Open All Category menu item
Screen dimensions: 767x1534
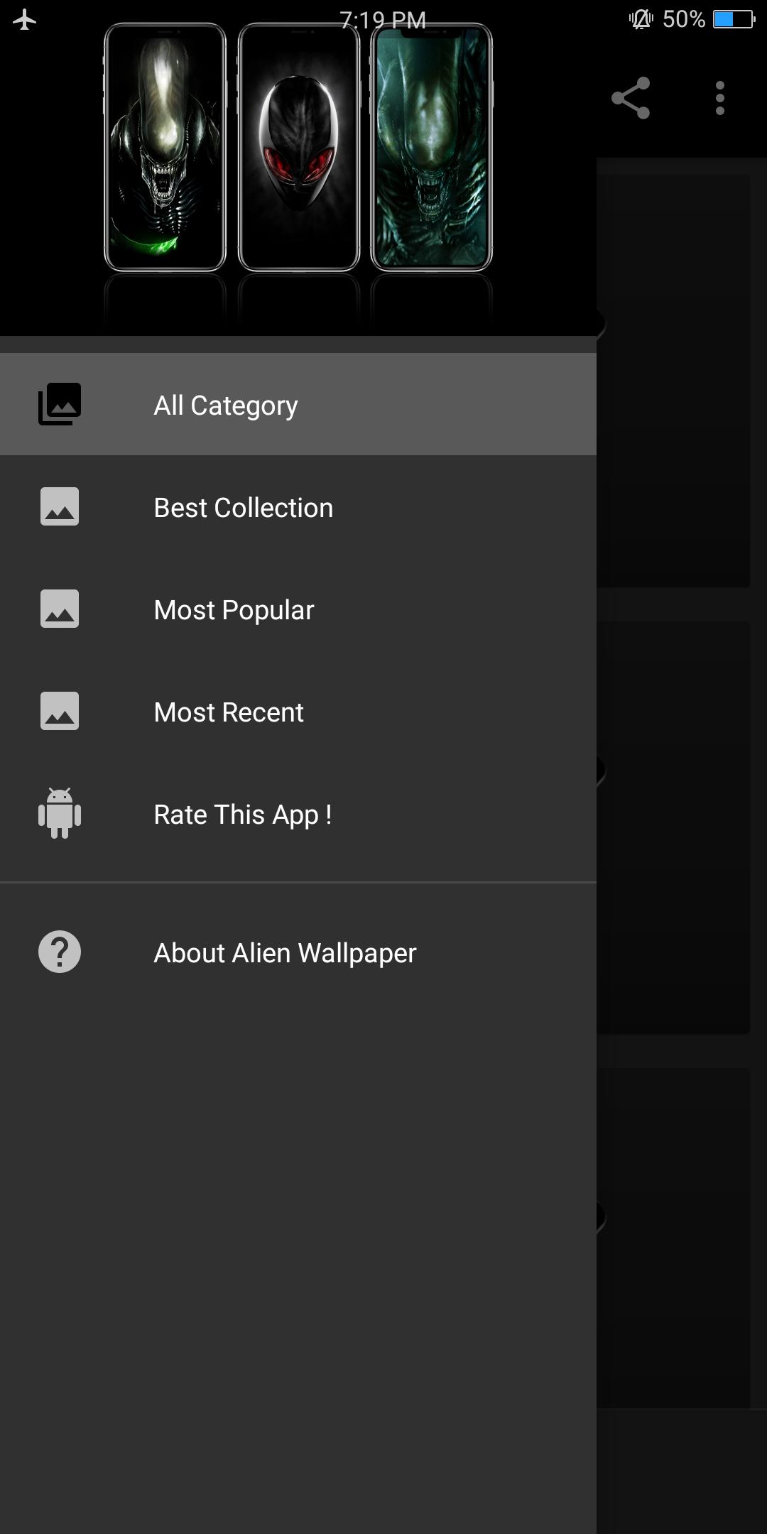point(298,404)
